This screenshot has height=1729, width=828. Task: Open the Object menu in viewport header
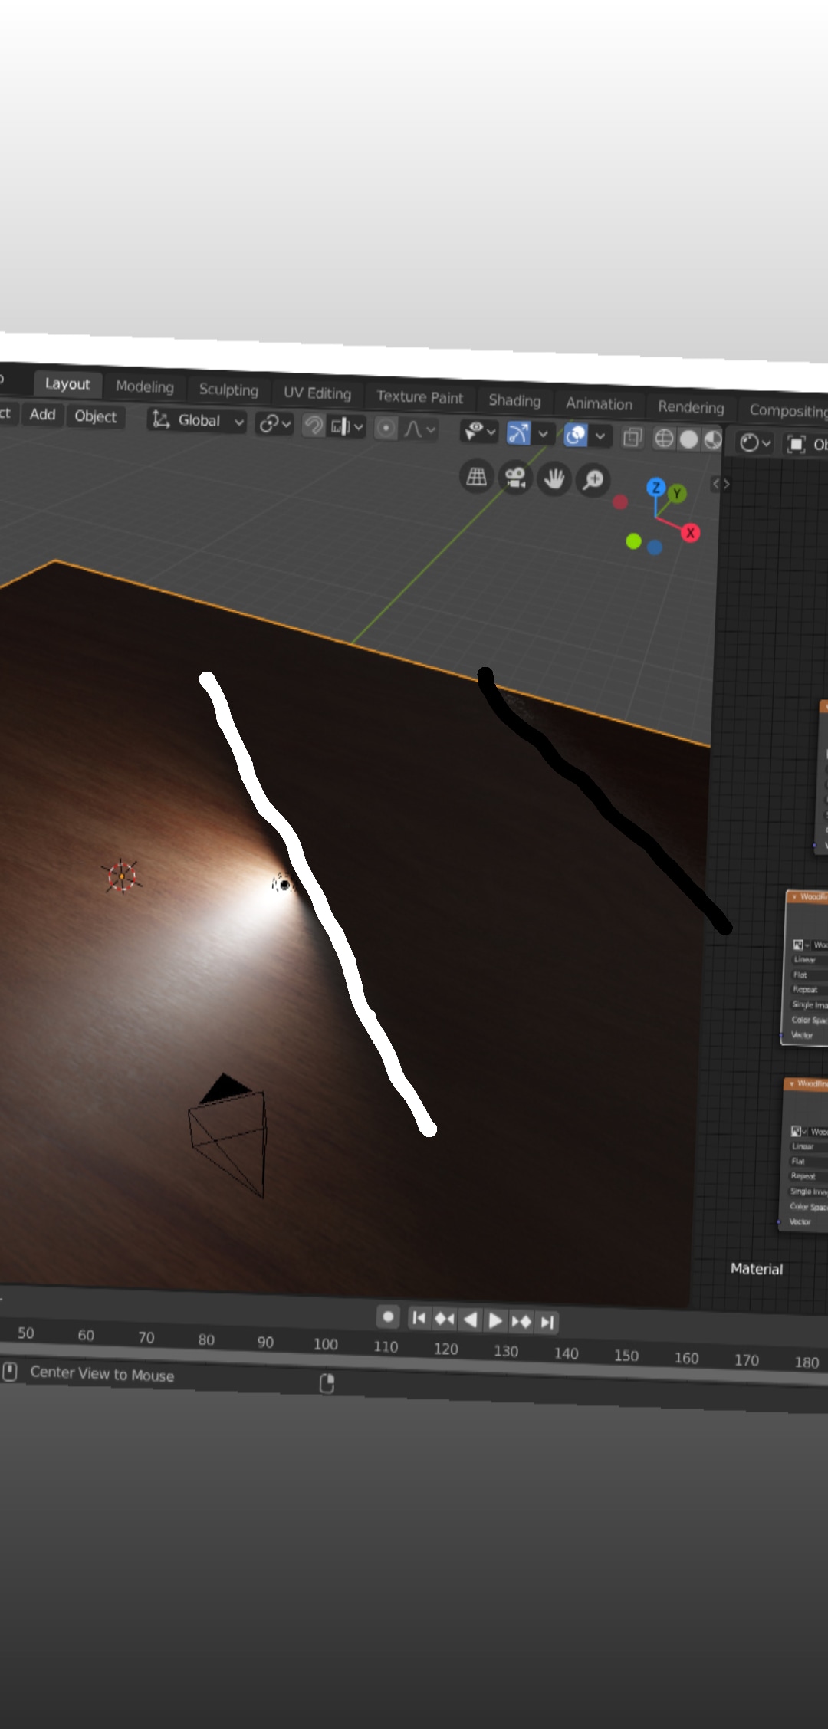tap(95, 416)
